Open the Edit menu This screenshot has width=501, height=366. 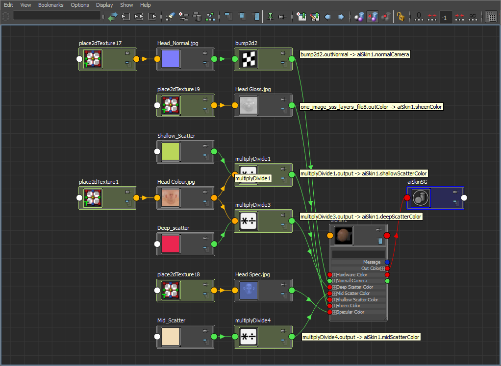click(x=8, y=5)
